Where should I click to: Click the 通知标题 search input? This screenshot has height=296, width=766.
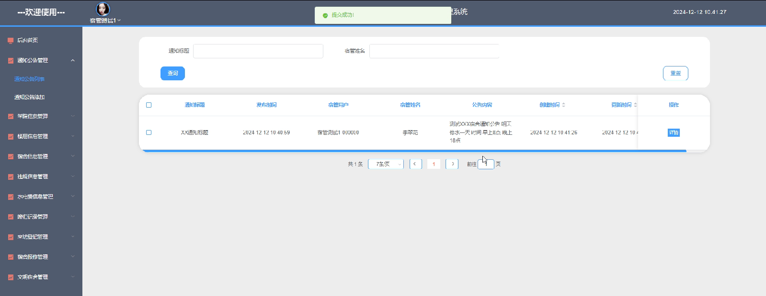tap(258, 51)
